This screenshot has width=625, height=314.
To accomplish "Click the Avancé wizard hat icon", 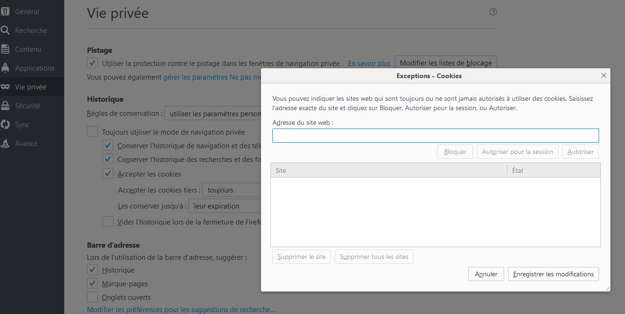I will 5,143.
